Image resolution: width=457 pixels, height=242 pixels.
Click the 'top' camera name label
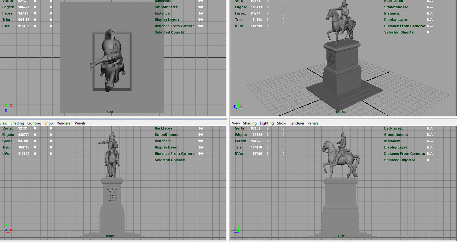[x=110, y=112]
